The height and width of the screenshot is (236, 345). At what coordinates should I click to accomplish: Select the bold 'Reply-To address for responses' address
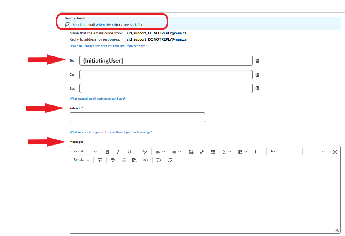click(x=156, y=39)
